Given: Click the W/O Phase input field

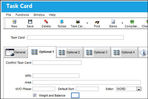Looking at the screenshot, I should coord(44,89).
